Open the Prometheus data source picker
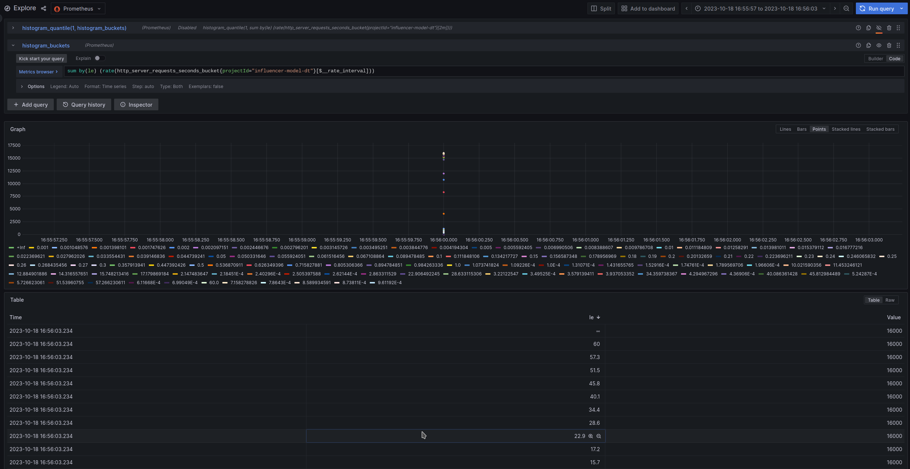Viewport: 910px width, 469px height. click(78, 8)
